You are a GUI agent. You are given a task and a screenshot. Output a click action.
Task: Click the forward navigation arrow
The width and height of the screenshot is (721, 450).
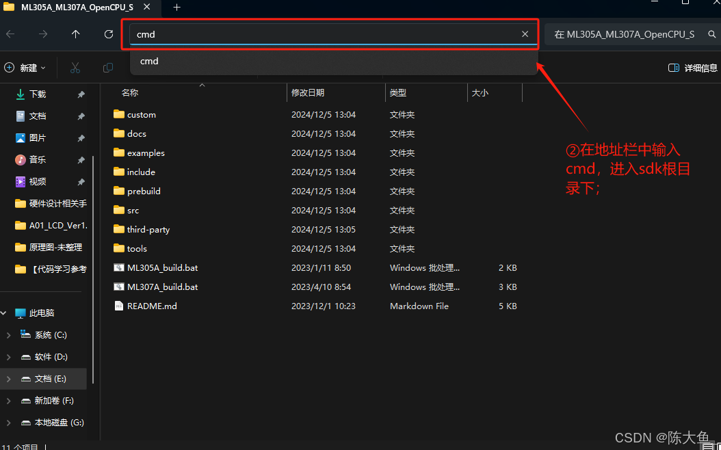(42, 34)
